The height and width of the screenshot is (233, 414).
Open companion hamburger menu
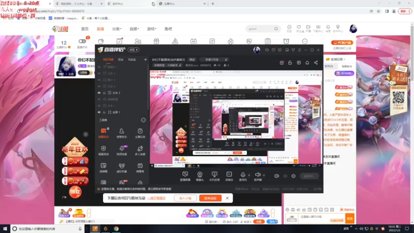click(x=300, y=50)
